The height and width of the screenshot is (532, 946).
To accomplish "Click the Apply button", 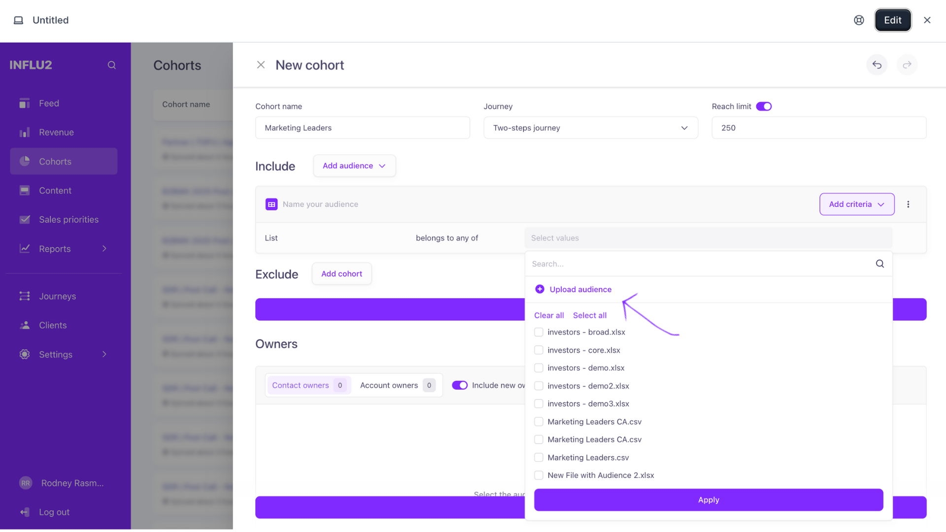I will (708, 500).
